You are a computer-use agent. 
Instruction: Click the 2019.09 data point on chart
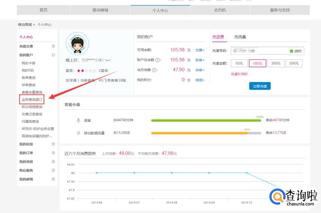click(x=209, y=173)
